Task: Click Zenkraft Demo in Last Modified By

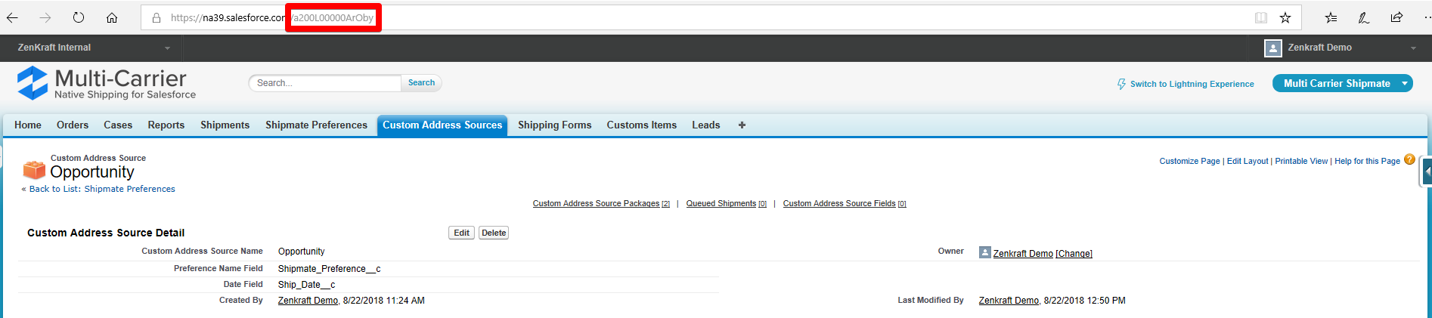Action: pyautogui.click(x=1009, y=301)
